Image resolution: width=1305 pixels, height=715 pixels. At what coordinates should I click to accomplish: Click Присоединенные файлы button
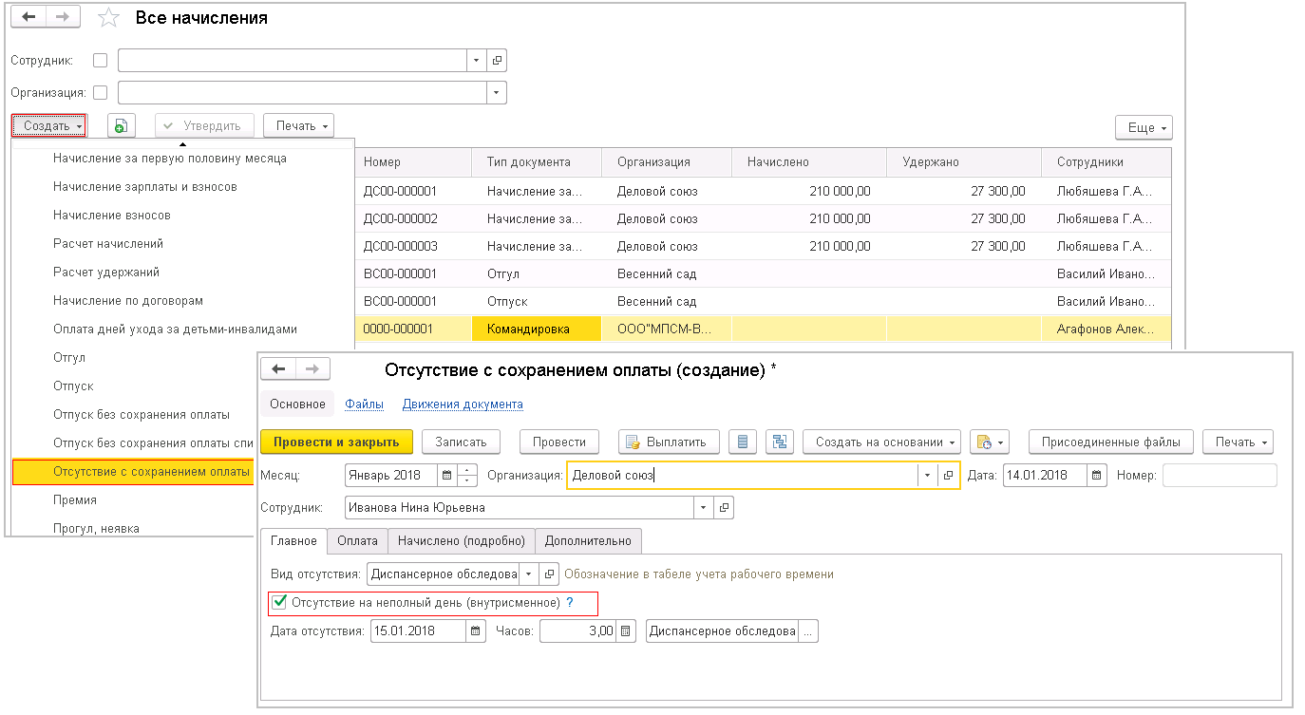(1110, 442)
